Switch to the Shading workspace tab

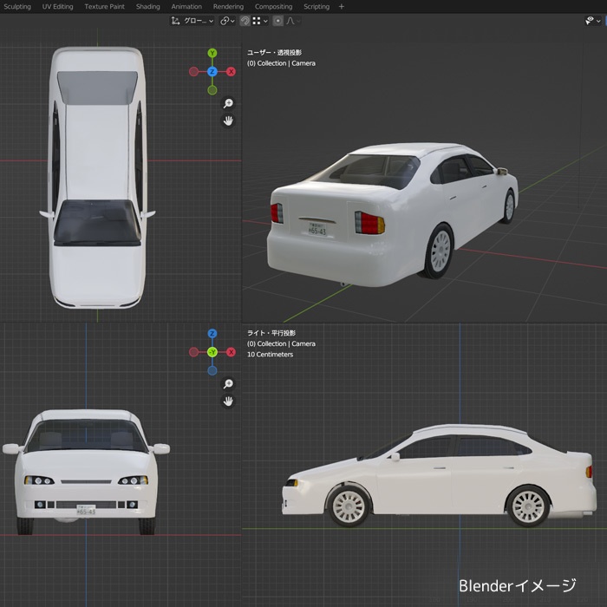(x=147, y=6)
